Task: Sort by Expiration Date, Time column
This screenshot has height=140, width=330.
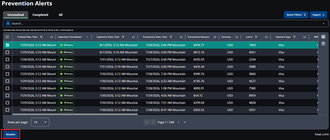Action: pos(133,37)
